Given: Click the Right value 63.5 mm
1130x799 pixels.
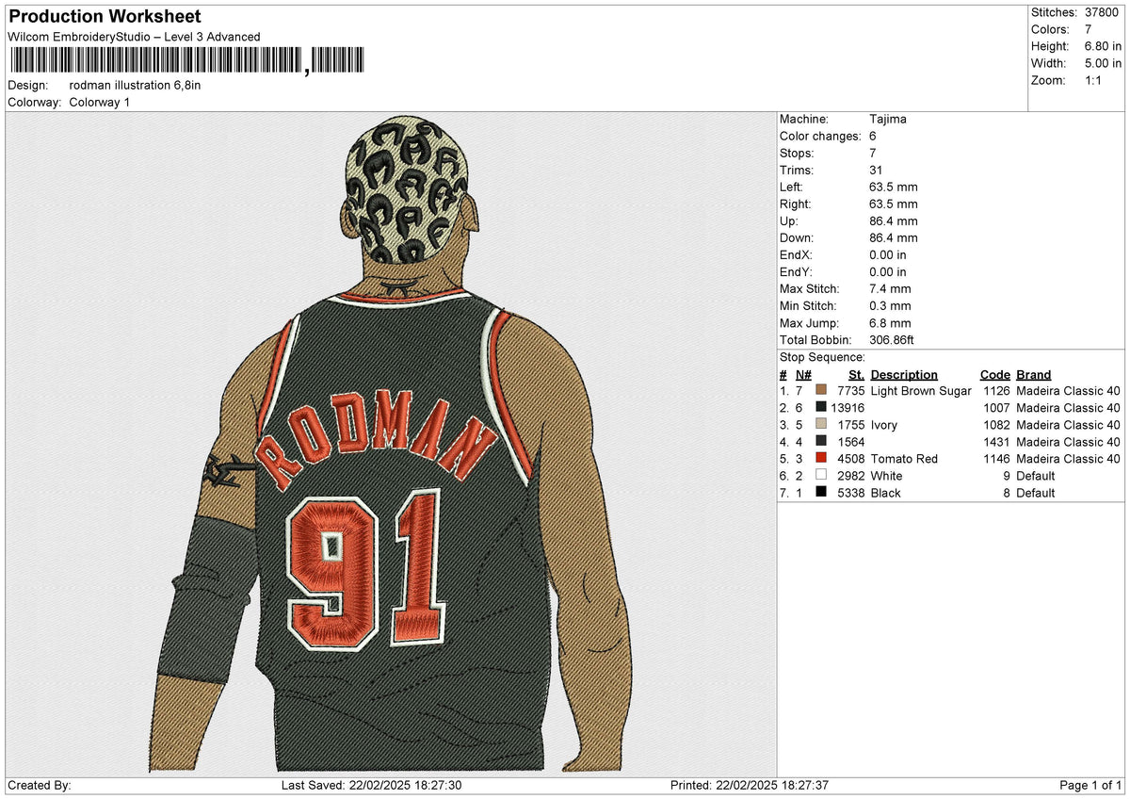Looking at the screenshot, I should pos(893,204).
